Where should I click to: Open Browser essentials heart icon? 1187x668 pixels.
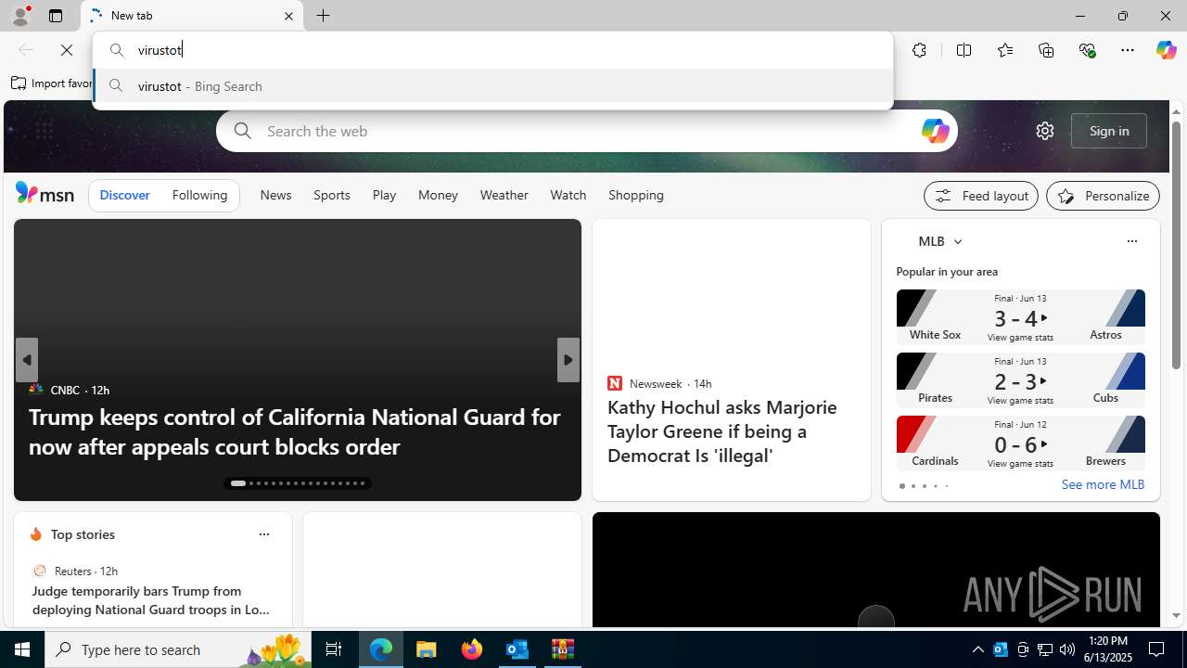(x=1087, y=50)
